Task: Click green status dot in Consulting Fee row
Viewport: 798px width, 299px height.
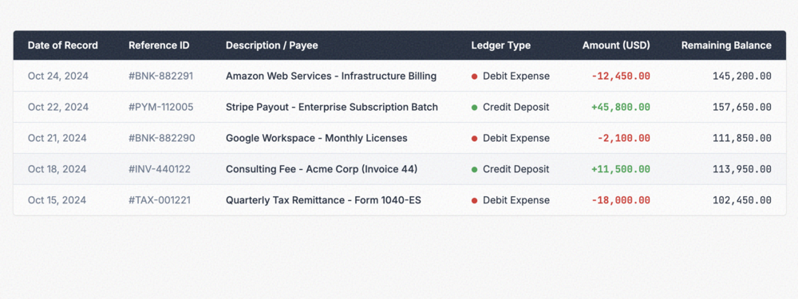Action: point(474,170)
